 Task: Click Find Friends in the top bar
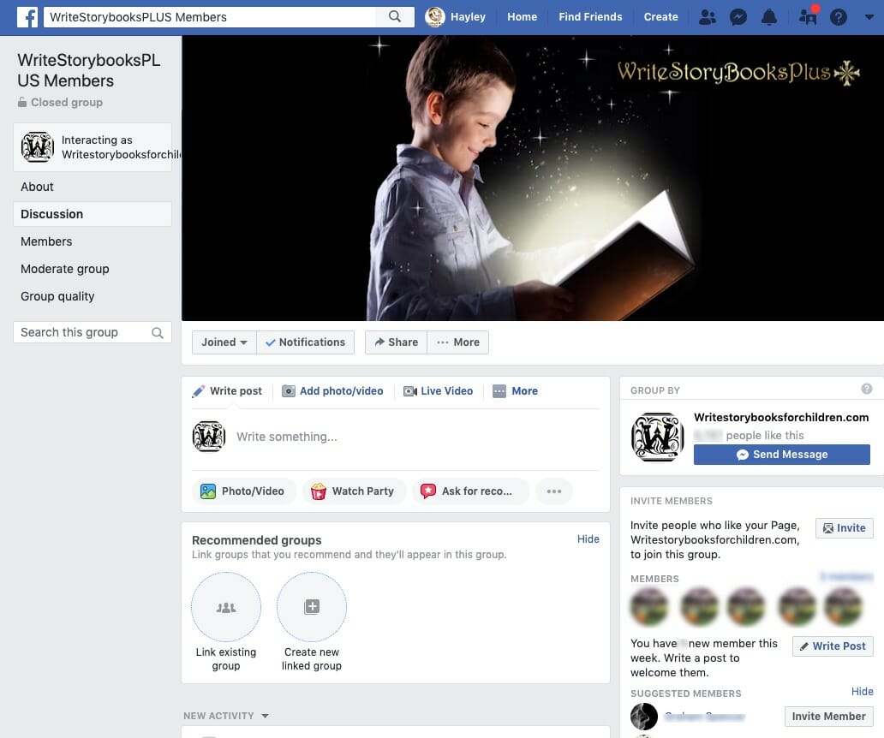pos(590,17)
